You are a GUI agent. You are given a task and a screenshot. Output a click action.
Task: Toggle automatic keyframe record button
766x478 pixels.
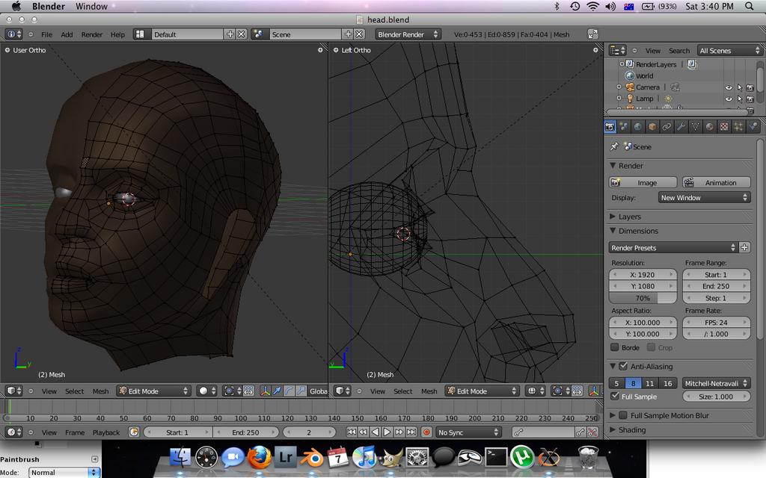426,432
